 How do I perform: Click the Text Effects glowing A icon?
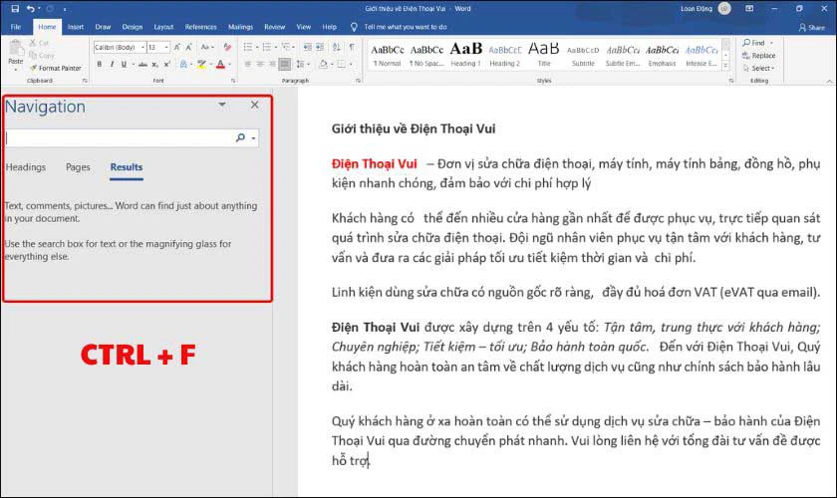[x=183, y=64]
